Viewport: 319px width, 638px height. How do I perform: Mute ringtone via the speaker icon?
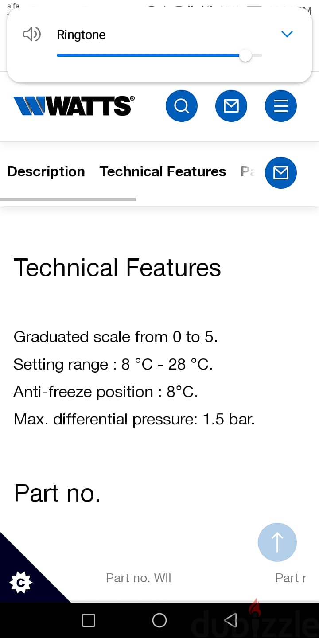pos(32,35)
